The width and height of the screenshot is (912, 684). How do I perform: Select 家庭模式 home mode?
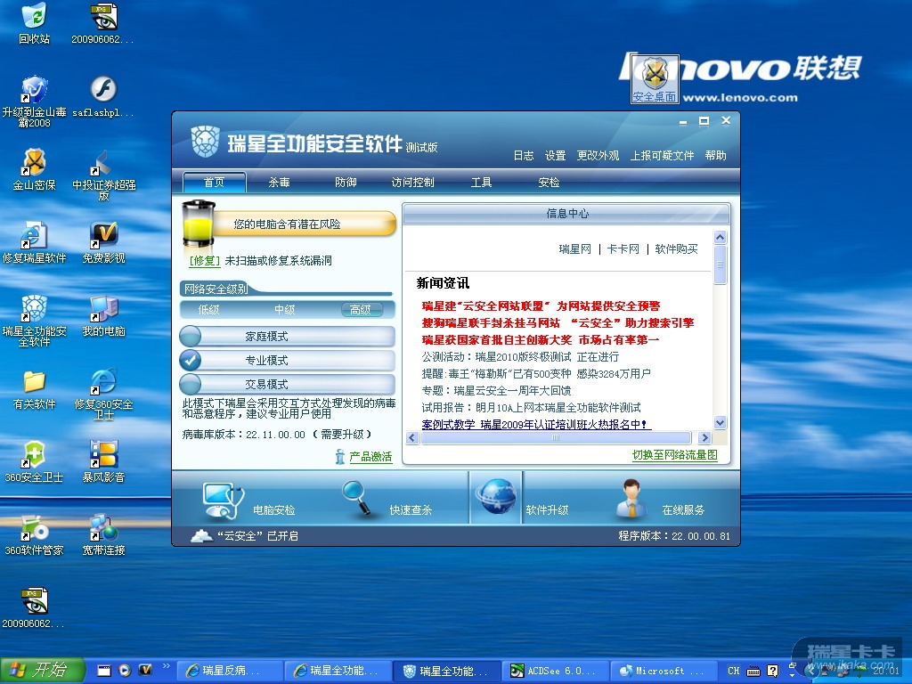(288, 336)
